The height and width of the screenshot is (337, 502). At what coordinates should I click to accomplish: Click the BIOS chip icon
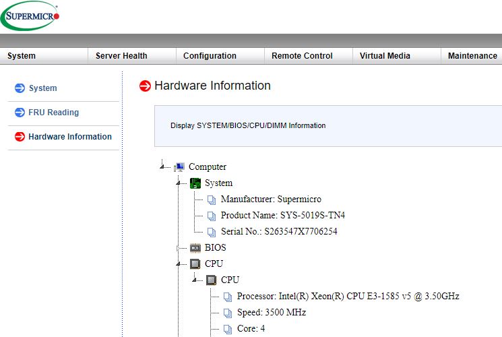195,248
